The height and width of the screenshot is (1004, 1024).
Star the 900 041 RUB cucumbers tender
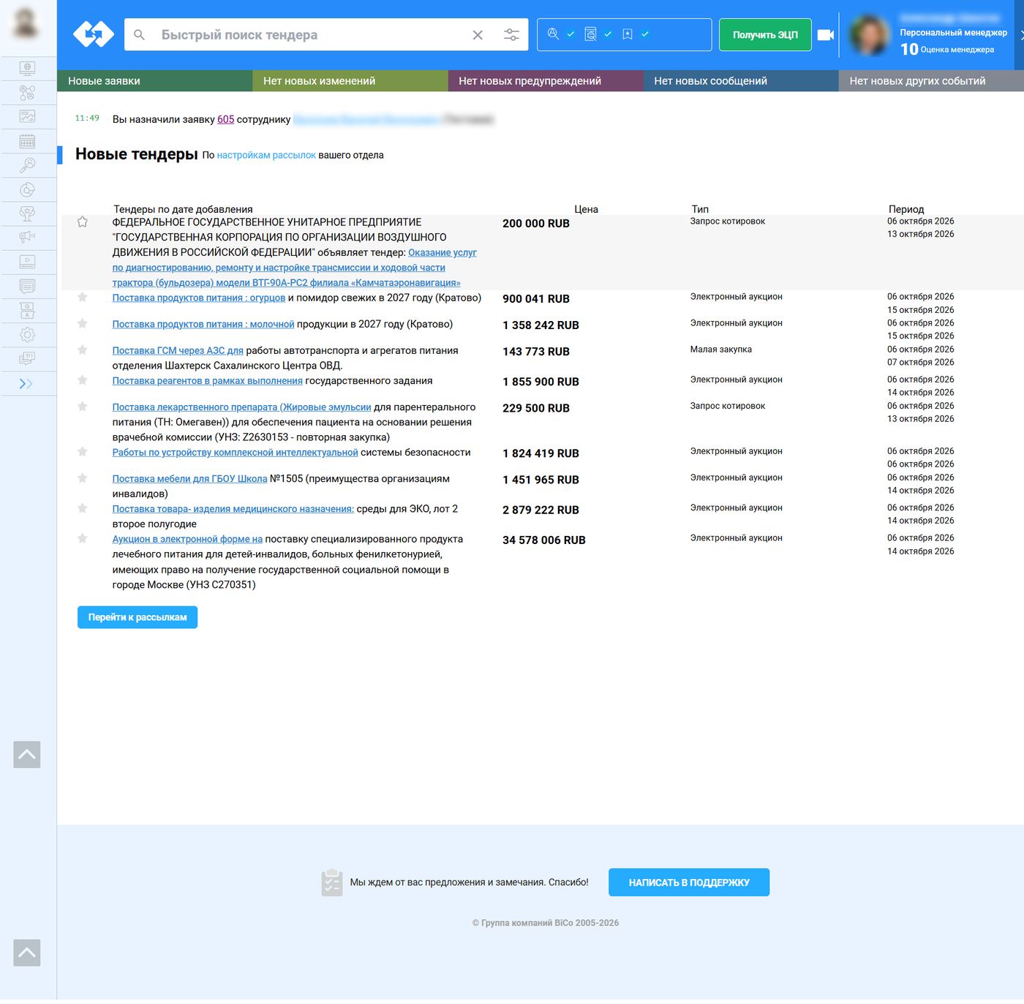83,297
